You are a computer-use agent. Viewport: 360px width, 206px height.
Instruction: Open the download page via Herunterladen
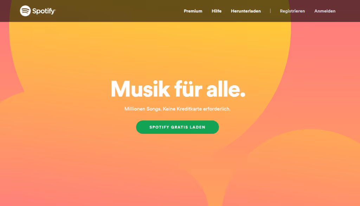point(246,11)
